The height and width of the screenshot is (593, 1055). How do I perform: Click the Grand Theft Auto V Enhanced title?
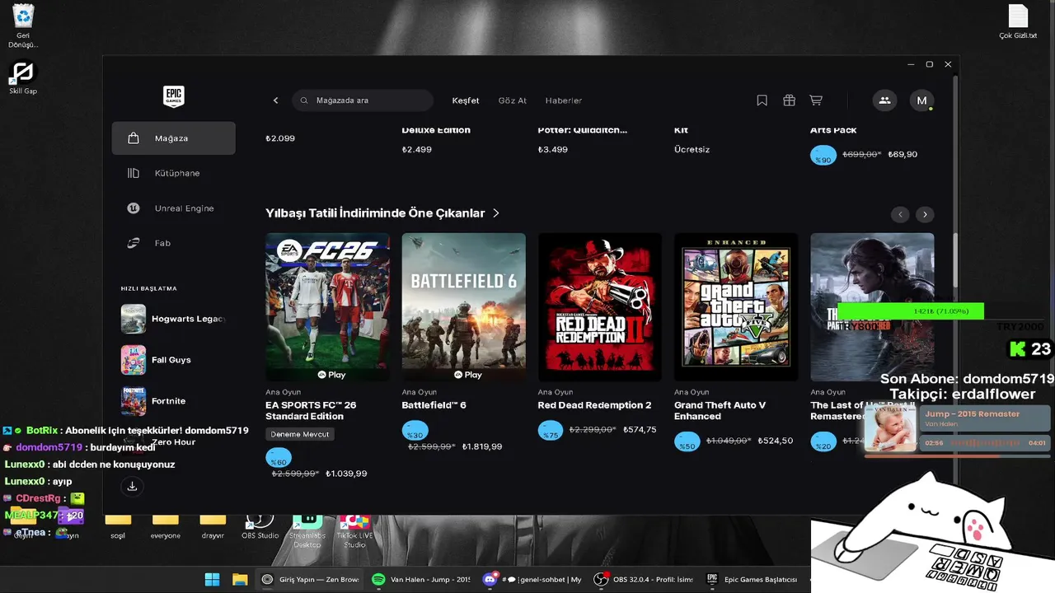[x=720, y=411]
